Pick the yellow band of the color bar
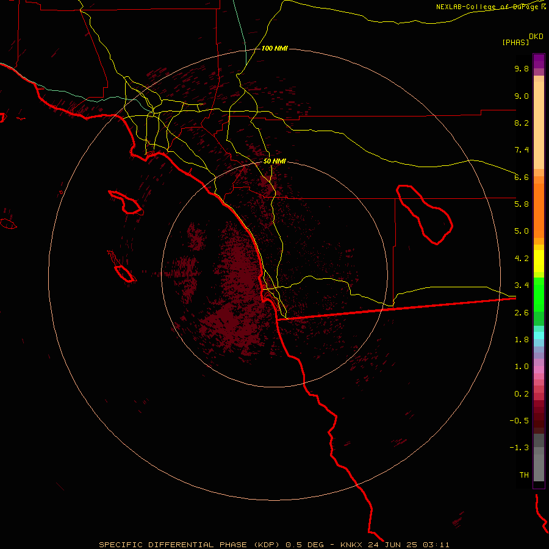 click(539, 261)
